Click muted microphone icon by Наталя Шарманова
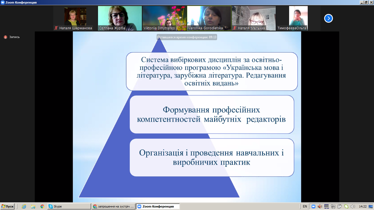 [56, 28]
